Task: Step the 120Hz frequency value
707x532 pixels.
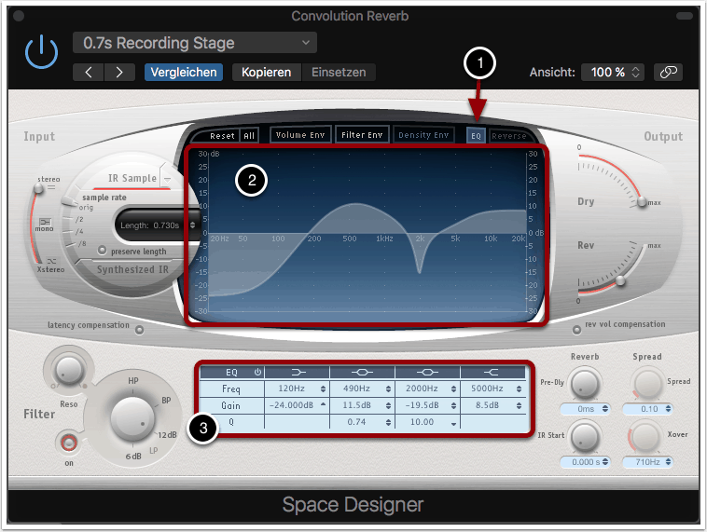Action: (323, 389)
